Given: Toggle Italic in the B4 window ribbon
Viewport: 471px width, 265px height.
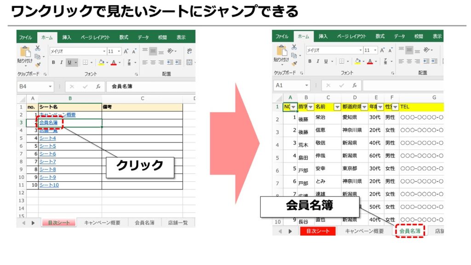Looking at the screenshot, I should pyautogui.click(x=61, y=63).
